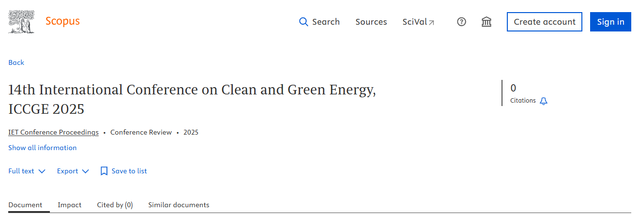The image size is (639, 214).
Task: Expand Show all information
Action: [43, 148]
